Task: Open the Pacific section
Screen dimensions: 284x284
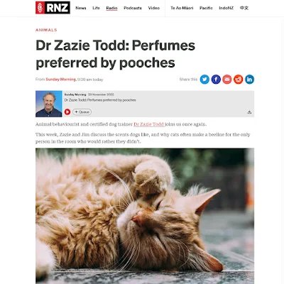Action: pyautogui.click(x=206, y=8)
